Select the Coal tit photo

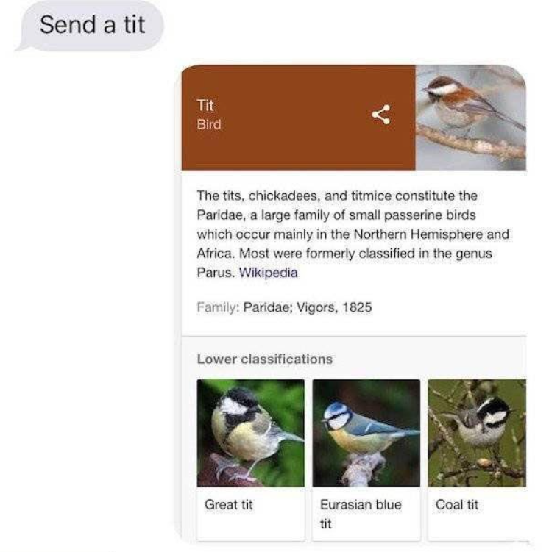click(477, 433)
